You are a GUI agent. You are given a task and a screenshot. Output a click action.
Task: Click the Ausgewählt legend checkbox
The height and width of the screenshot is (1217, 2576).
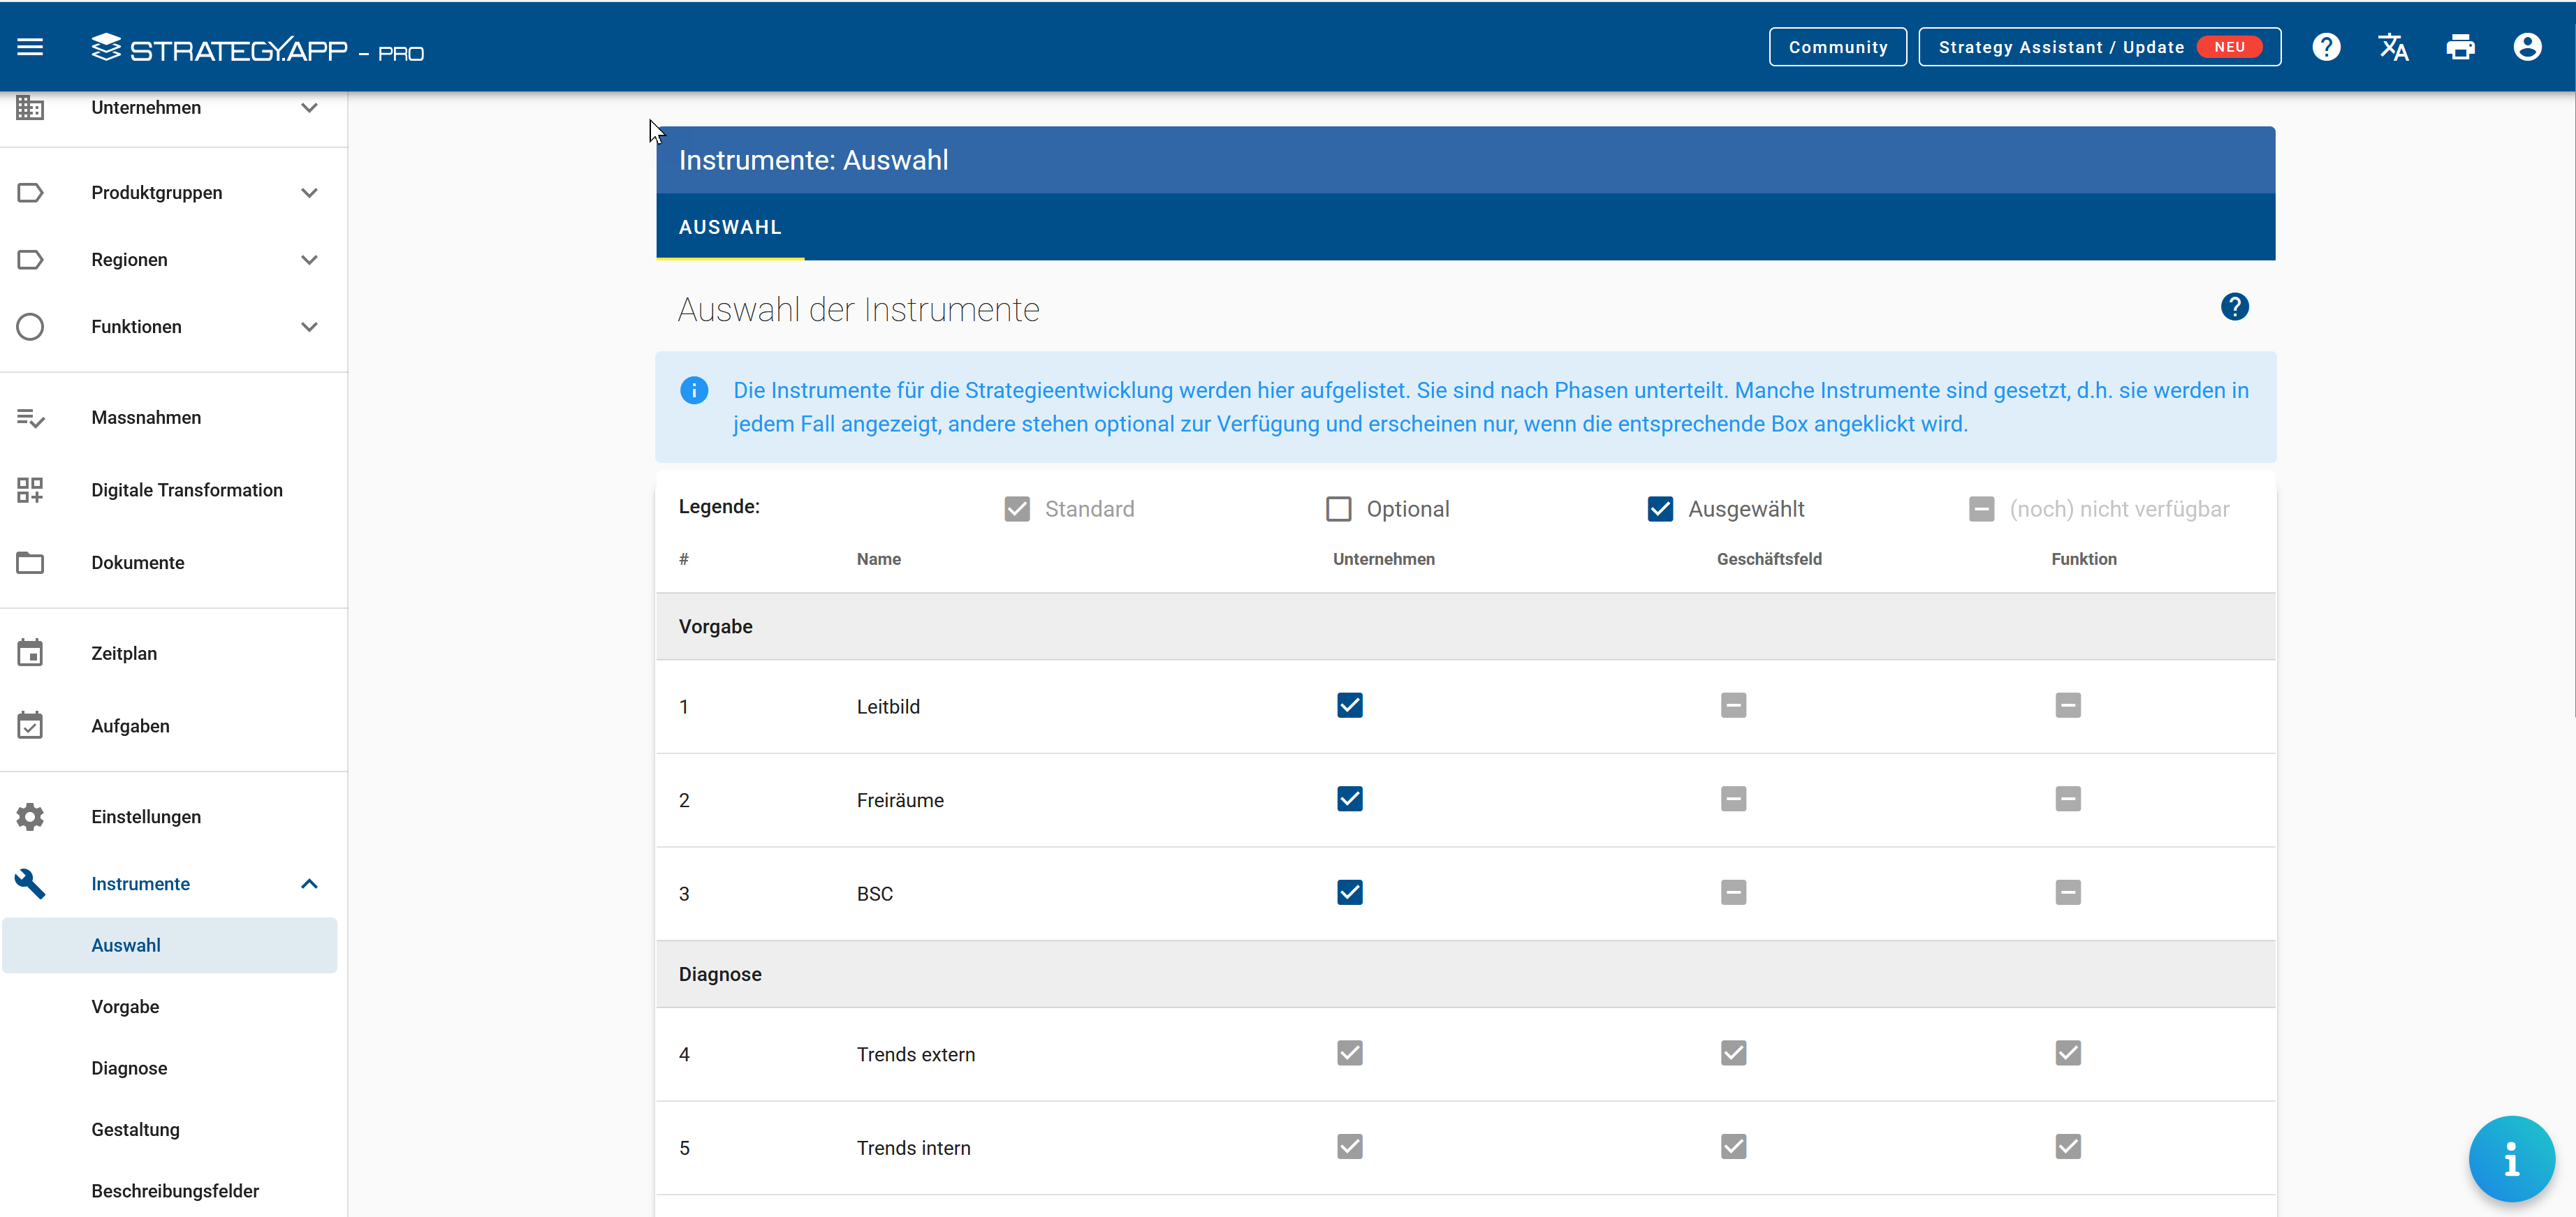click(1660, 509)
